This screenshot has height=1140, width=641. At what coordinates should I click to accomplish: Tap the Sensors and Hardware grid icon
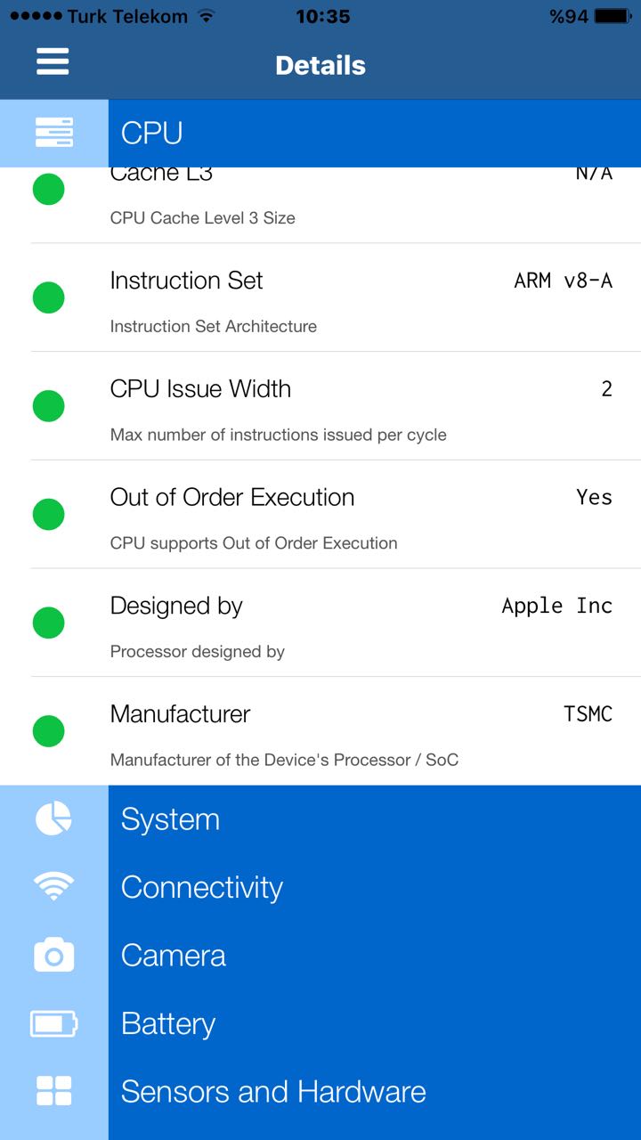(x=53, y=1091)
